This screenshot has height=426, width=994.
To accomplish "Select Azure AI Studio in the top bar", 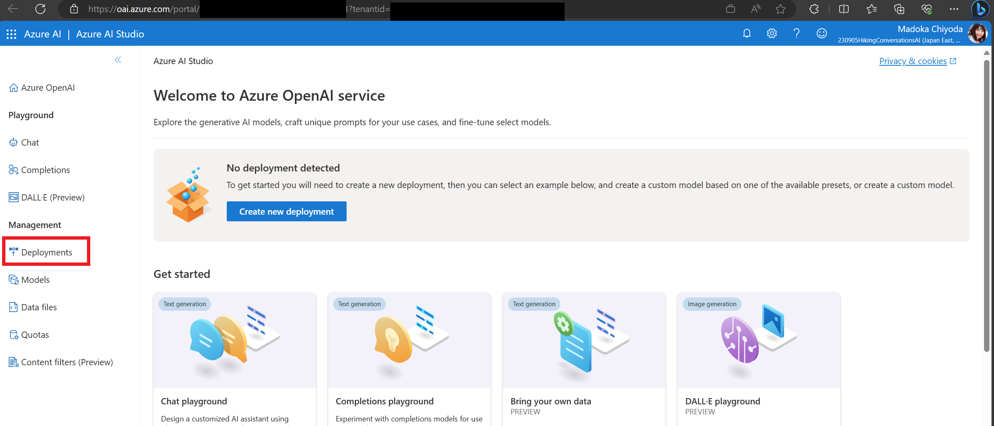I will 110,34.
